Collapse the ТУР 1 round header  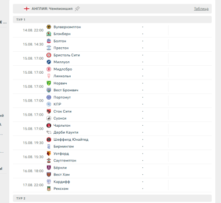112,19
